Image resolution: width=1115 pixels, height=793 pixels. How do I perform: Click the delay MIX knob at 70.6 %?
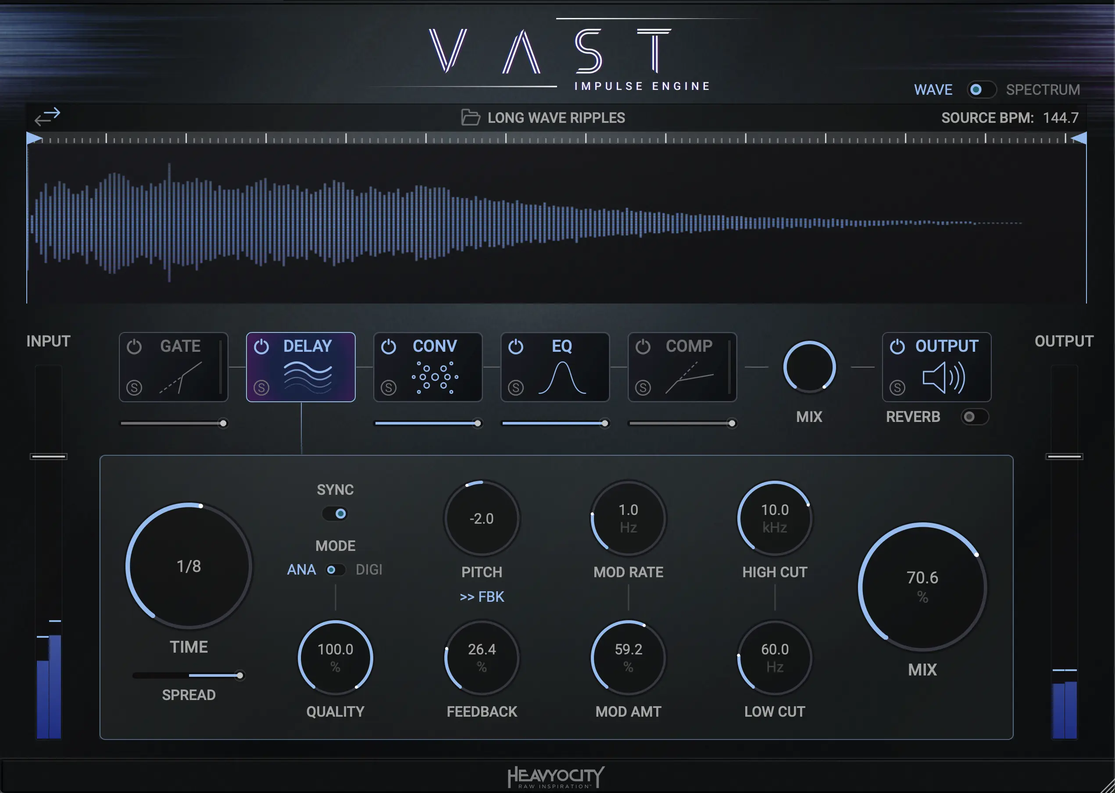click(x=922, y=586)
